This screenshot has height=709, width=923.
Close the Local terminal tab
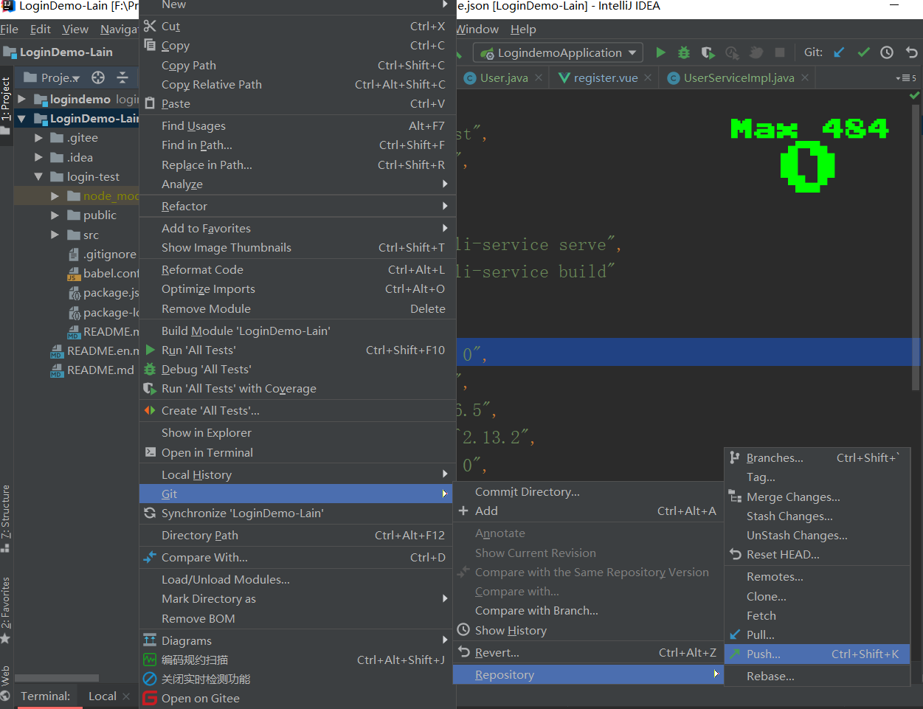coord(126,696)
